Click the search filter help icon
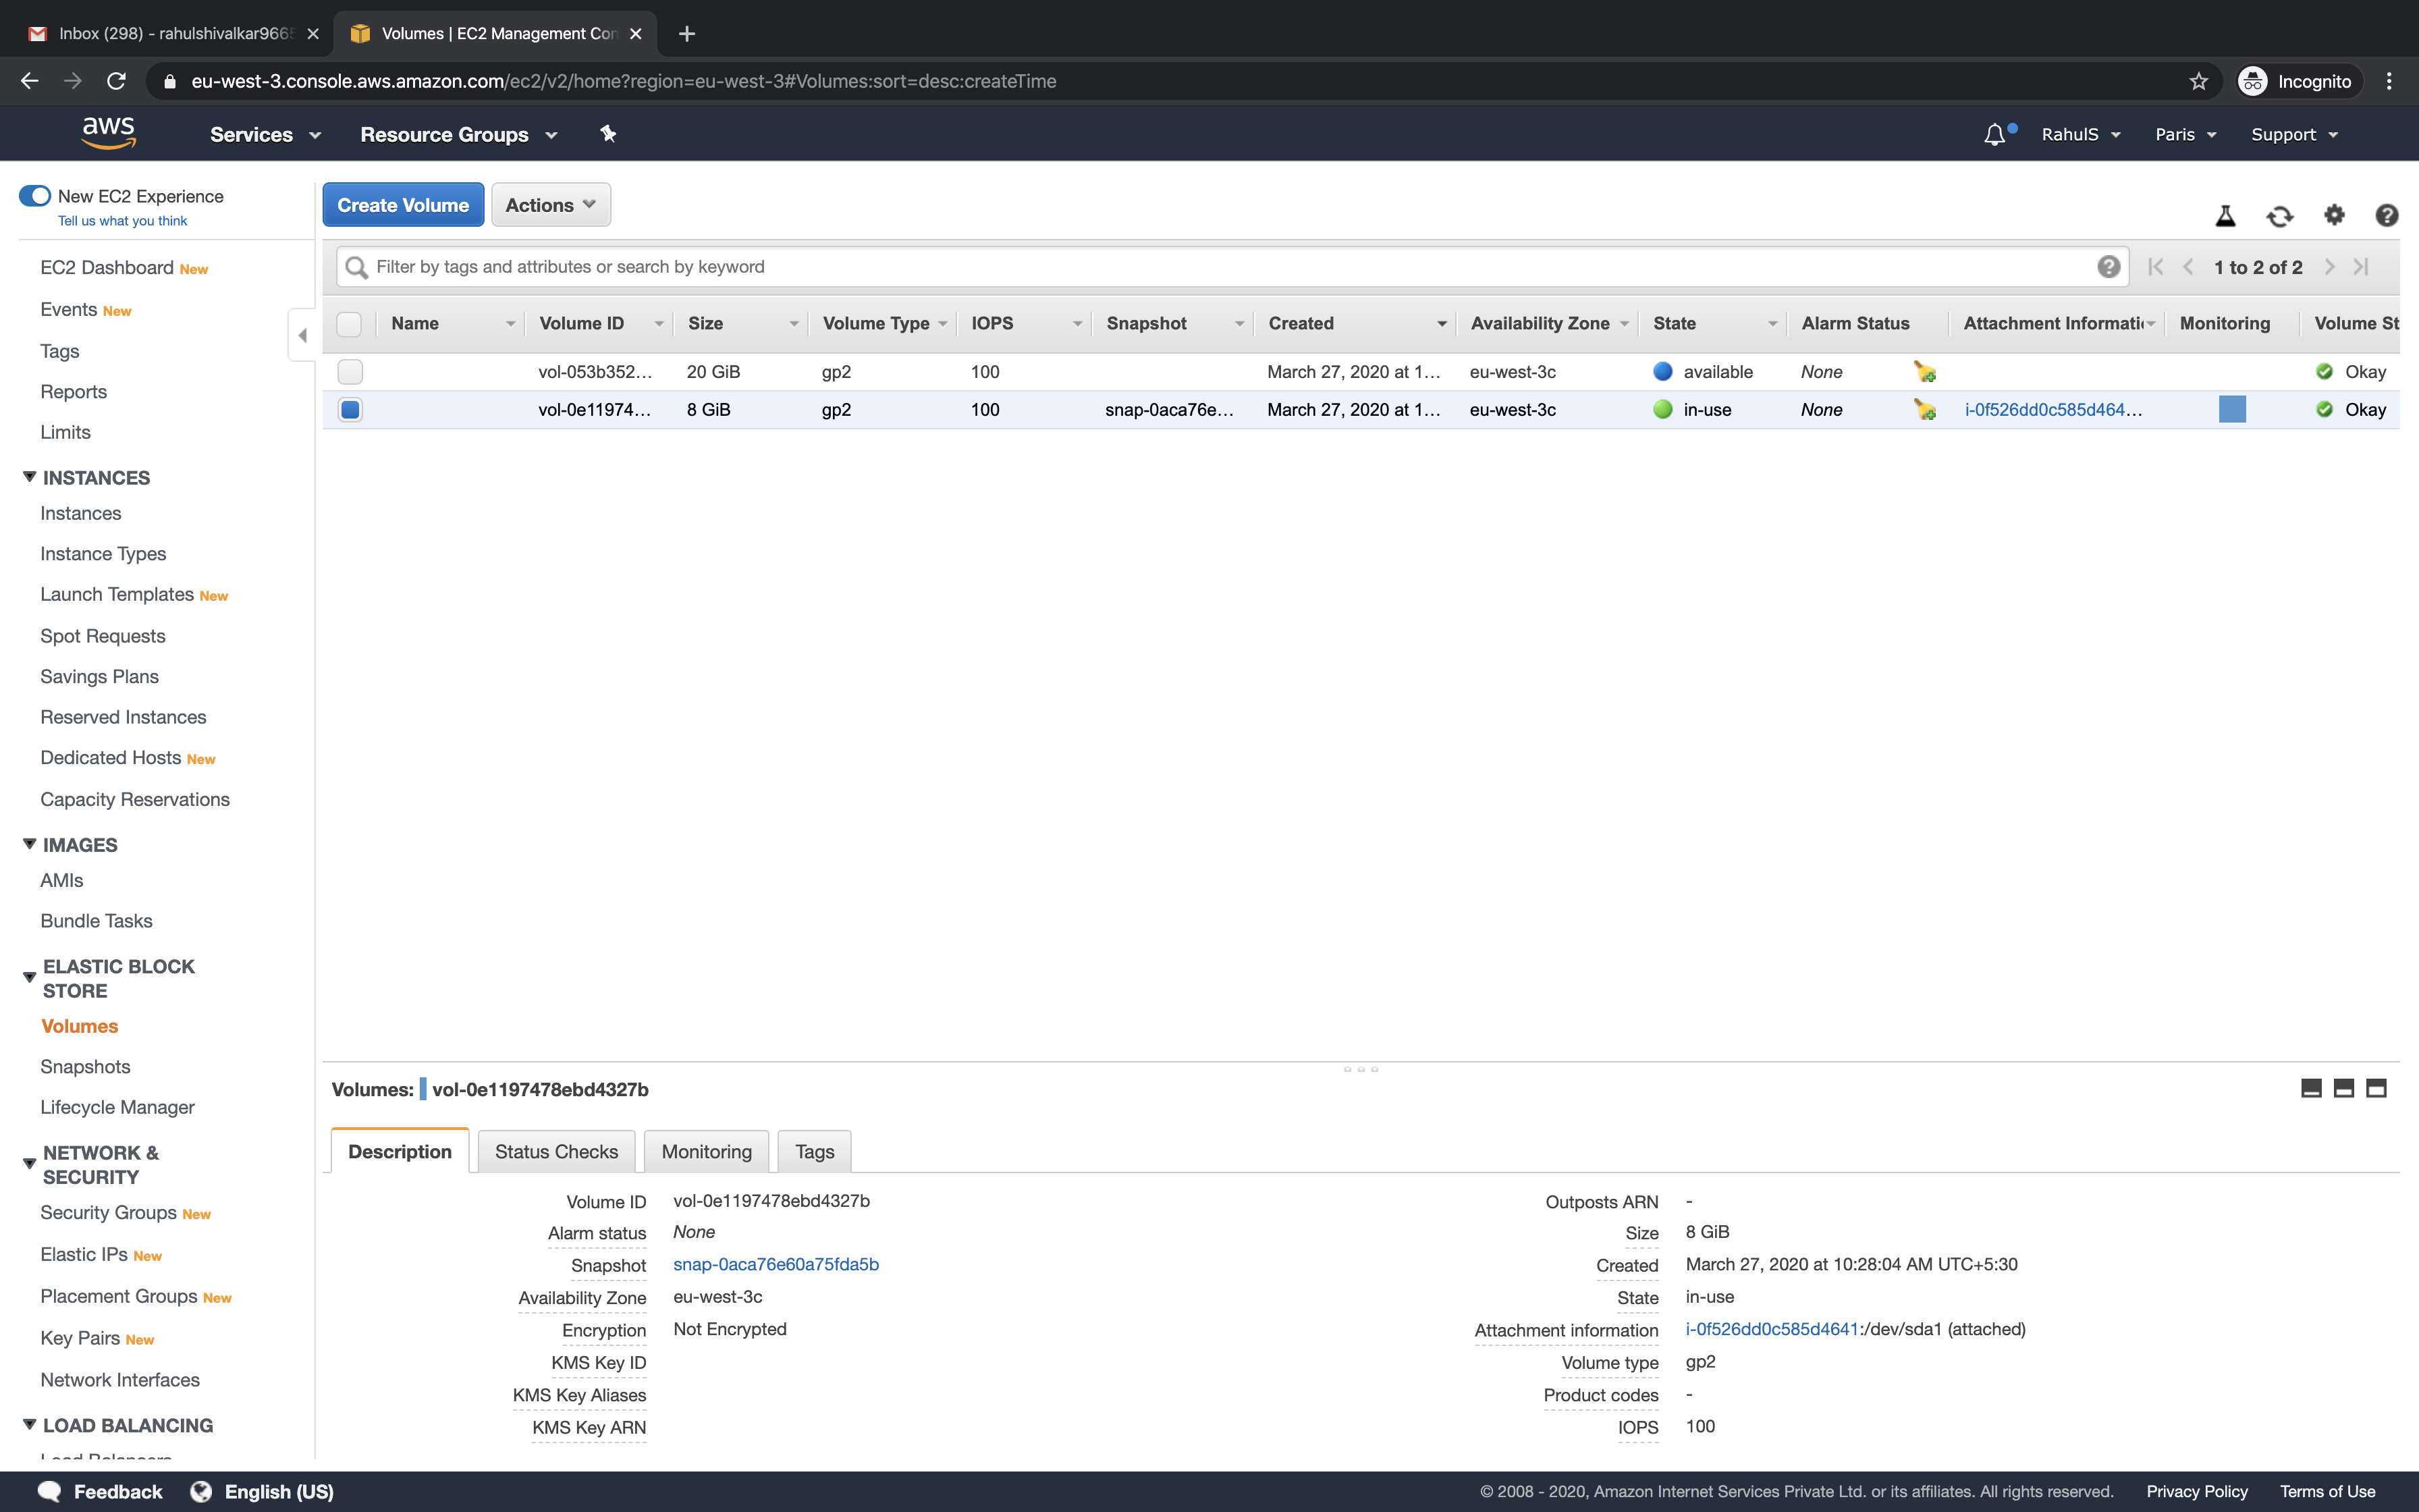This screenshot has width=2419, height=1512. [2109, 266]
